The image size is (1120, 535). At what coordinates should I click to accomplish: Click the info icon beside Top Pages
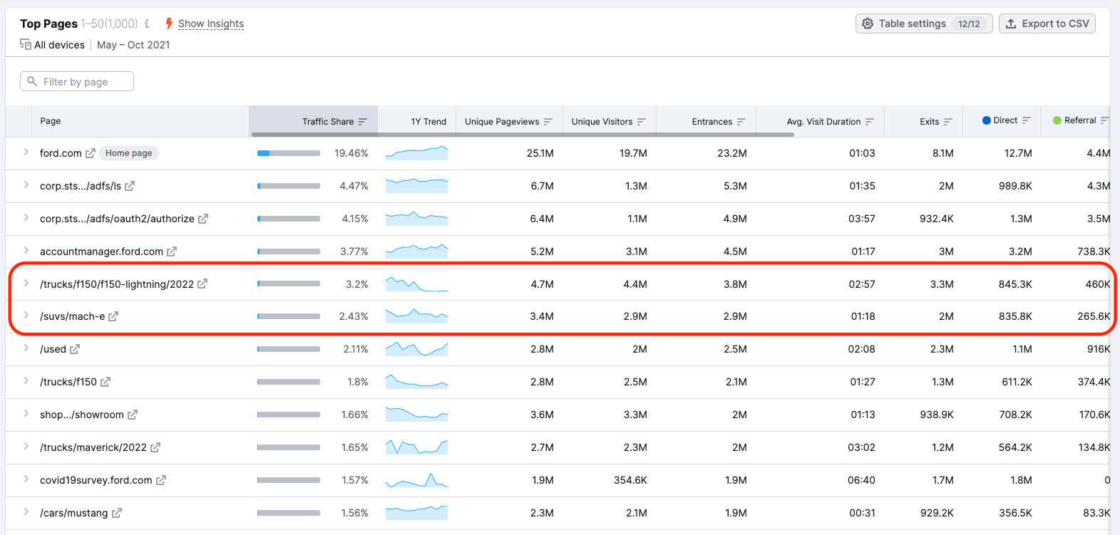tap(147, 24)
